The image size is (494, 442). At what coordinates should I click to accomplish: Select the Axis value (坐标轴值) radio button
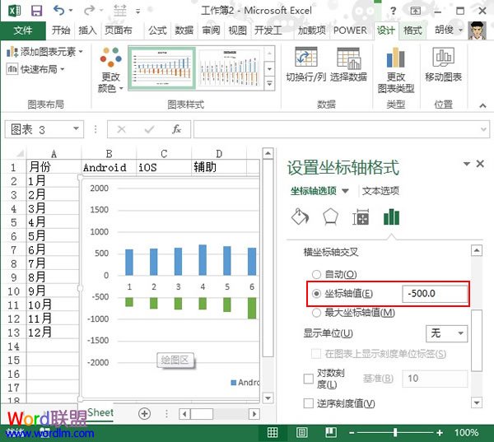(x=316, y=294)
